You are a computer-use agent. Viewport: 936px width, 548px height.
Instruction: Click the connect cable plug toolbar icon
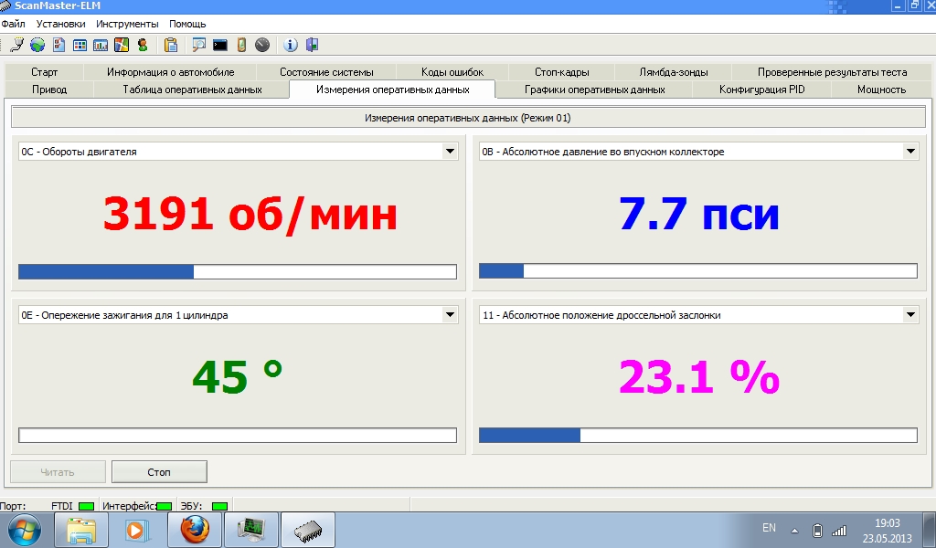[x=16, y=45]
